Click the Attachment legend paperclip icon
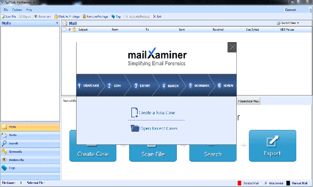 pyautogui.click(x=266, y=183)
